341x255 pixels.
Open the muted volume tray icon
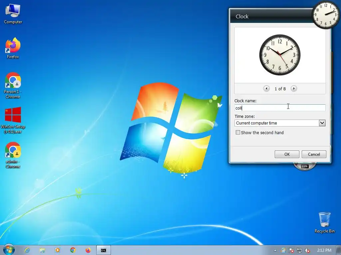(307, 250)
